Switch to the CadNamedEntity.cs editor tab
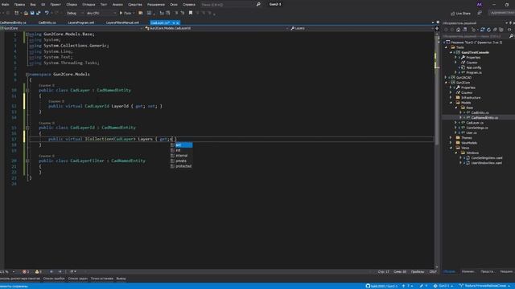515x289 pixels. (x=13, y=22)
